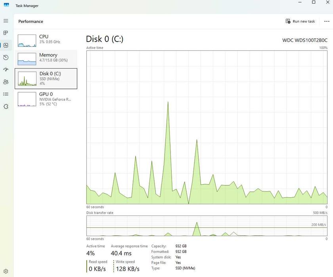Click the Task Manager title bar icon
Viewport: 333px width, 277px height.
[x=6, y=5]
